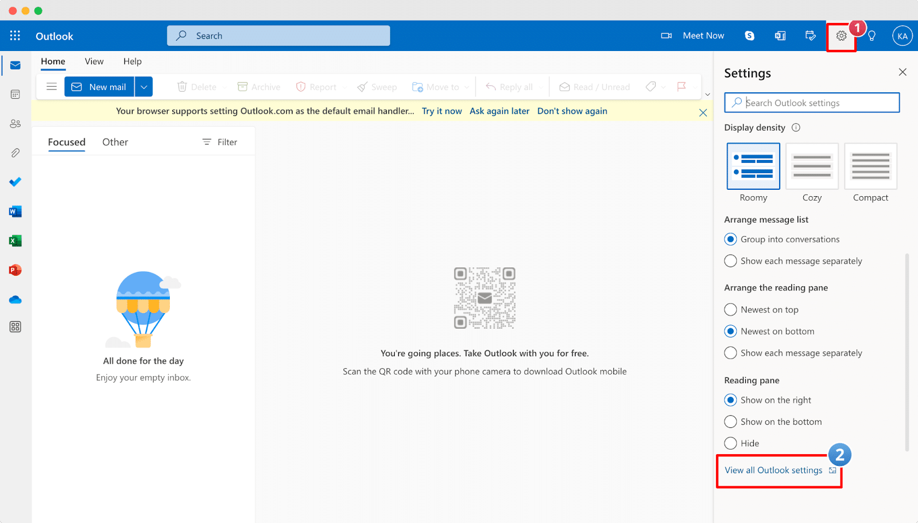
Task: Set Reading pane to Show on the bottom
Action: point(730,421)
